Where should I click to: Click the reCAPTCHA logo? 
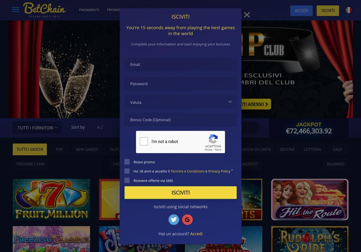tap(213, 139)
